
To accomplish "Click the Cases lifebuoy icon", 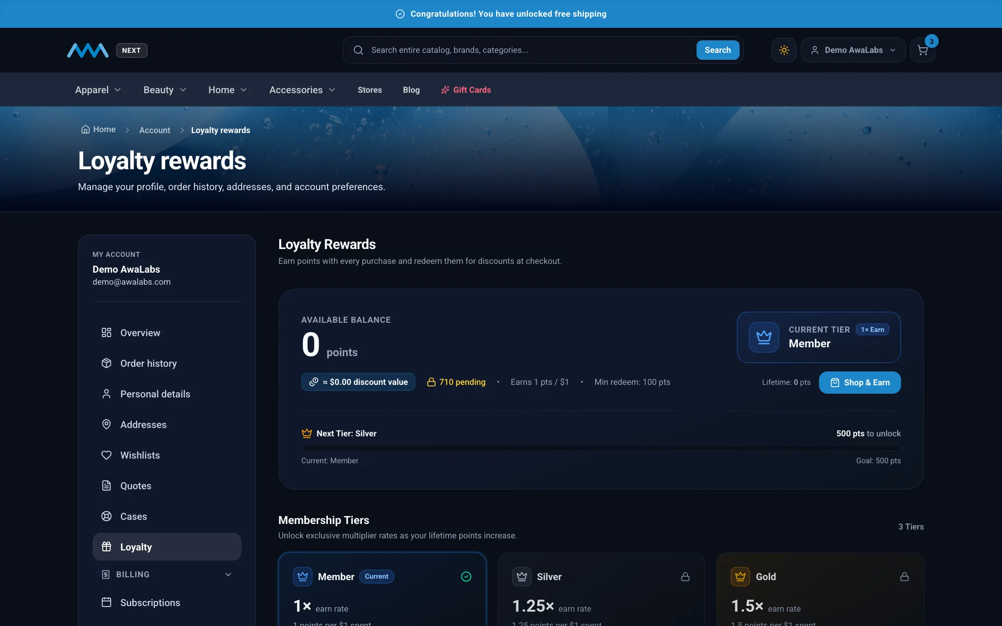I will tap(106, 516).
